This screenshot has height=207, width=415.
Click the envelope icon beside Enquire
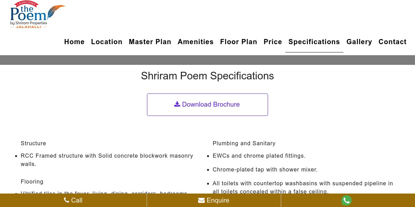[201, 200]
